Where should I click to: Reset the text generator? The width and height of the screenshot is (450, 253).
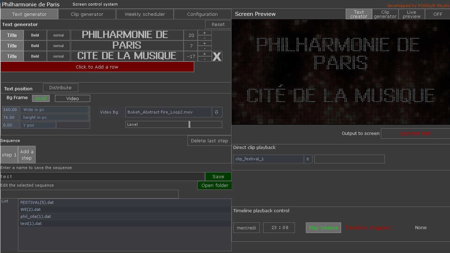(x=218, y=24)
